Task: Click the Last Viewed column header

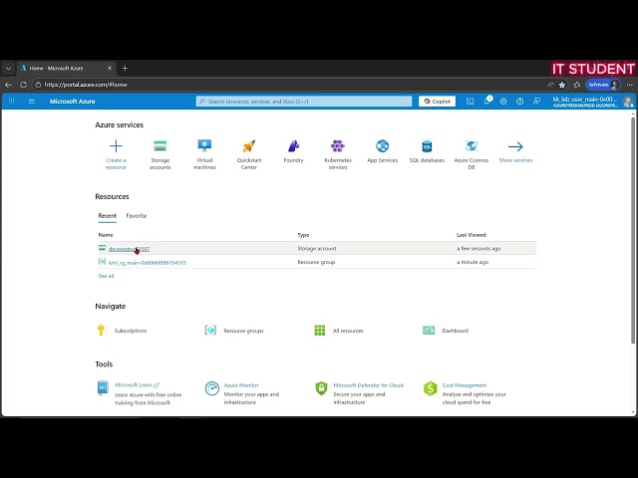Action: pos(472,235)
